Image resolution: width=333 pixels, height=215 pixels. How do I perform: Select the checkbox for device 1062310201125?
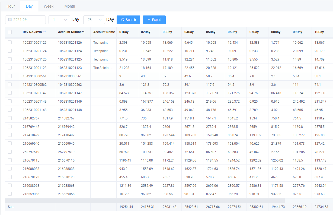tap(10, 59)
